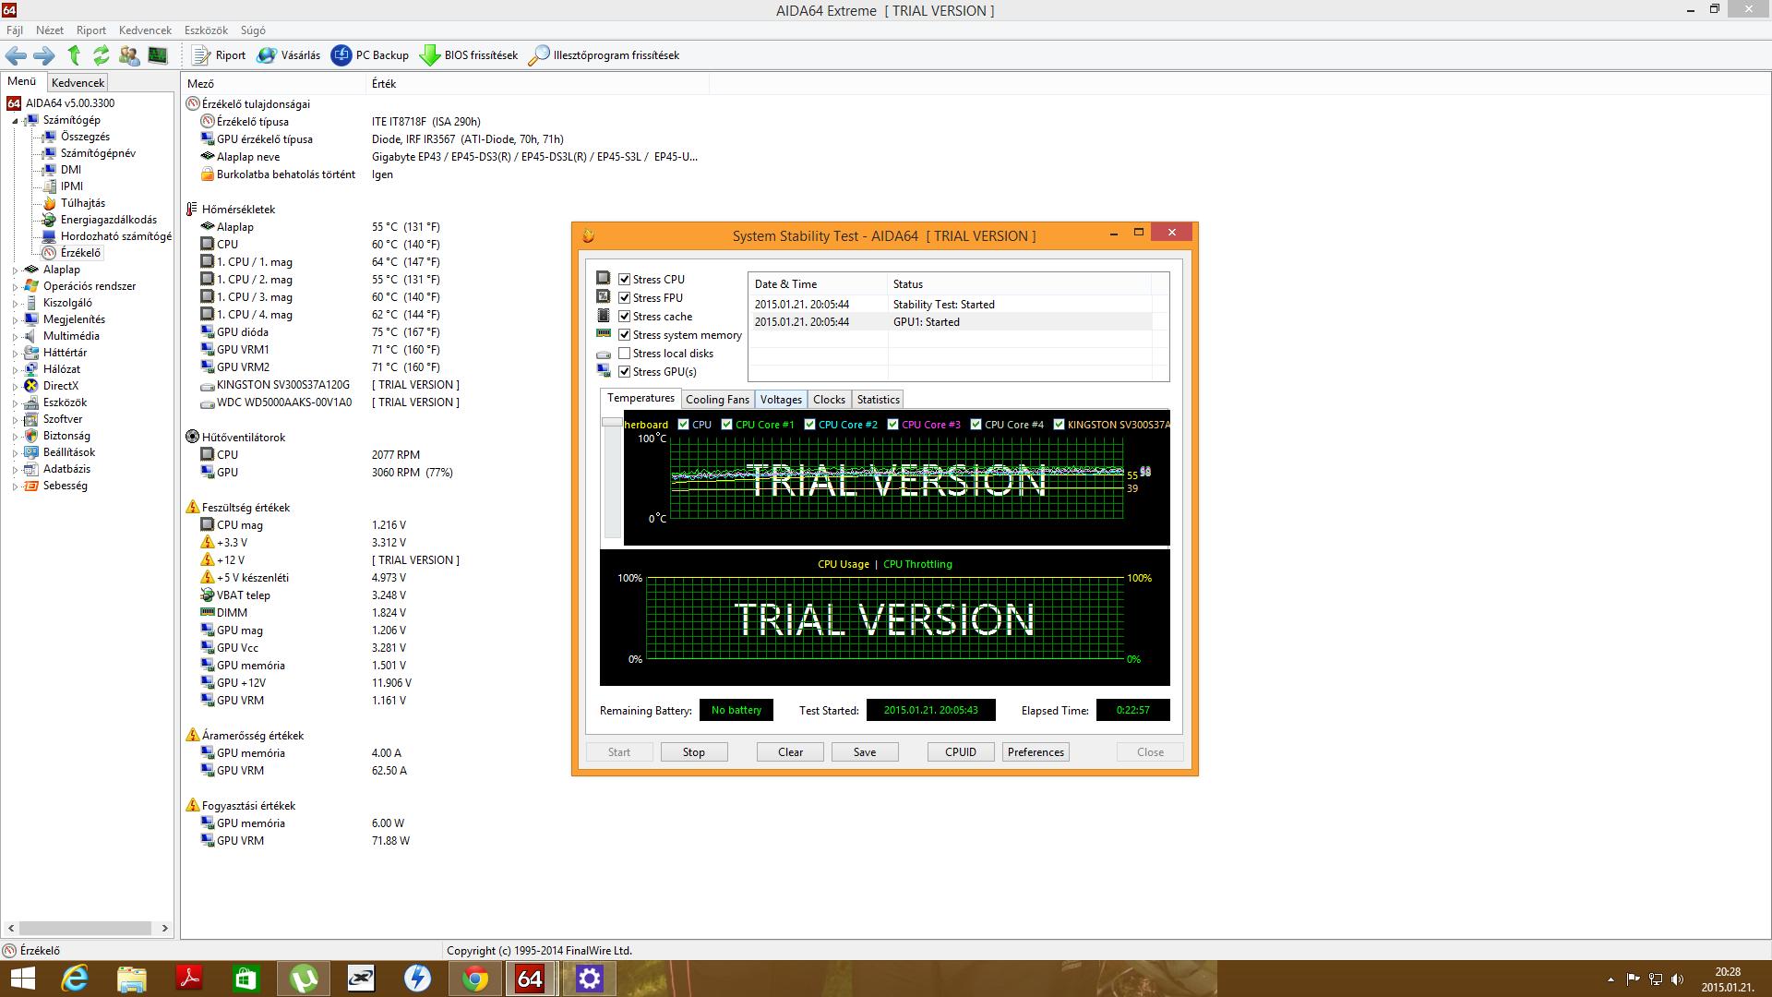
Task: Click the Clear button
Action: coord(791,752)
